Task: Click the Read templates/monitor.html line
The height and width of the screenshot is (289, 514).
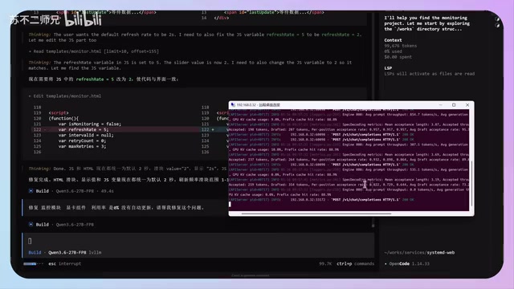Action: click(94, 51)
